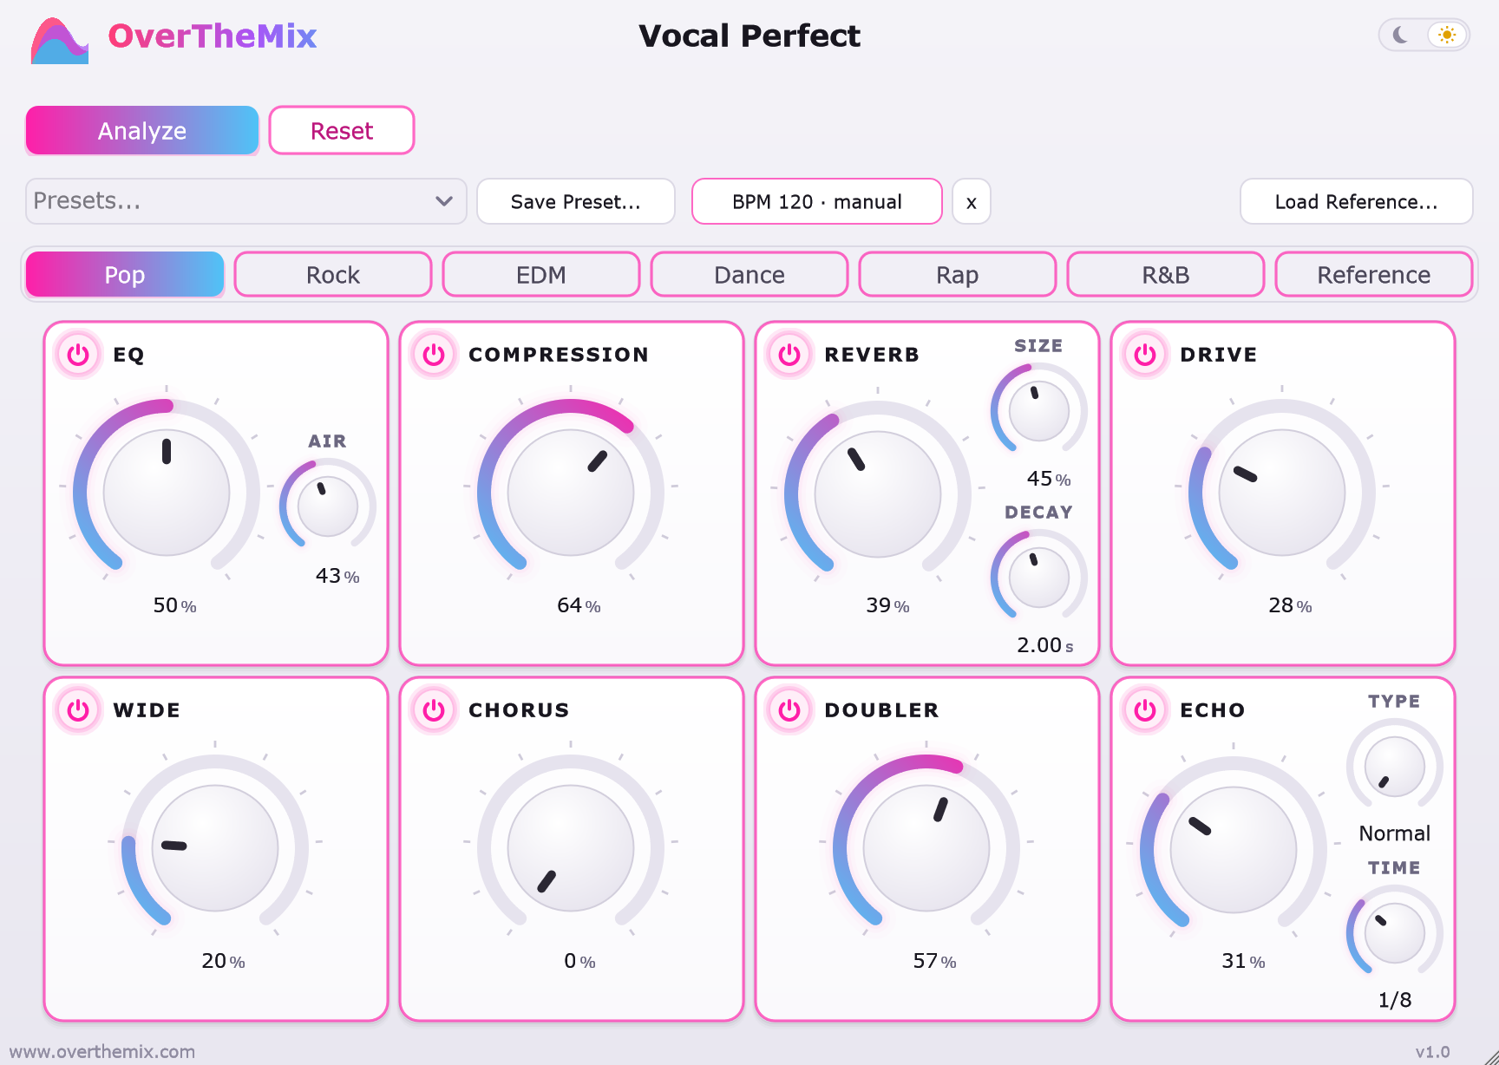Click the main EQ knob
Viewport: 1499px width, 1065px height.
tap(167, 493)
